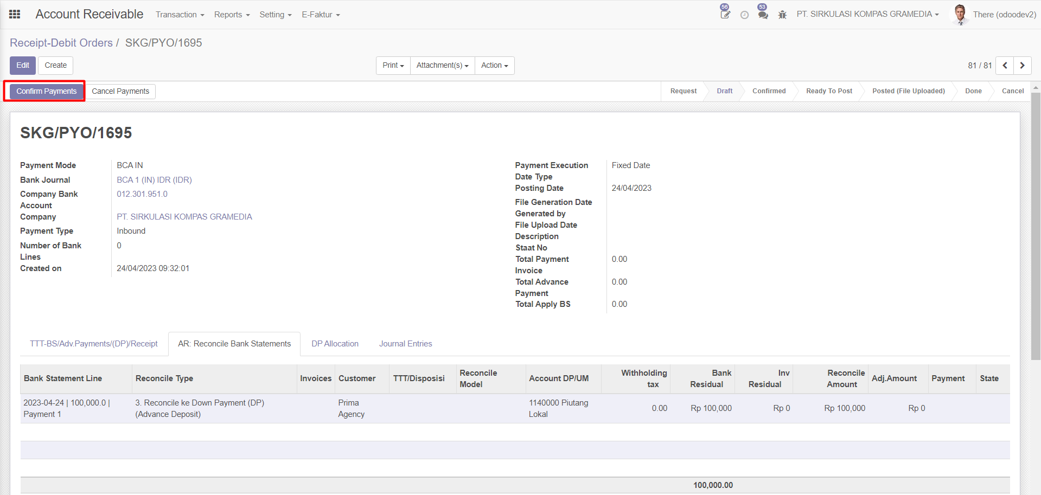Image resolution: width=1041 pixels, height=495 pixels.
Task: Switch to TTT-BS/Adv.Payments/(DP)/Receipt tab
Action: (x=94, y=344)
